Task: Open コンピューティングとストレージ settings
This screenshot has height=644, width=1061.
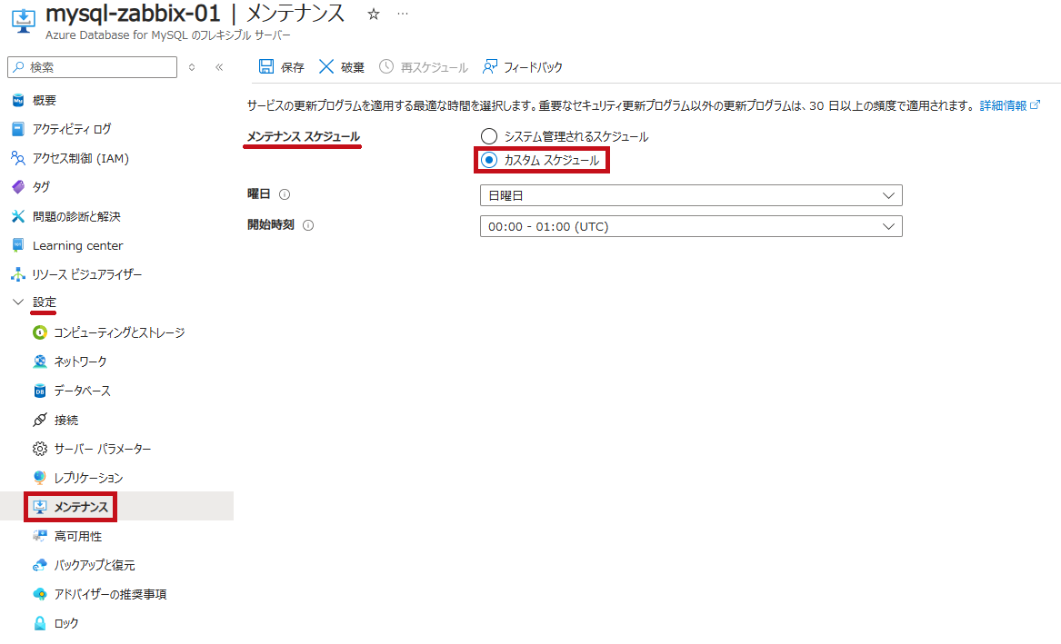Action: point(119,332)
